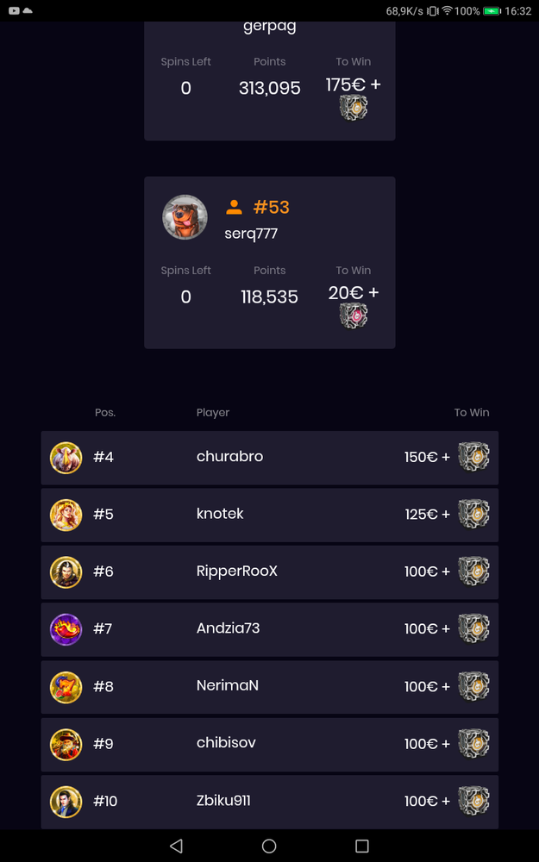Click the orange user icon beside #53
The width and height of the screenshot is (539, 862).
234,207
